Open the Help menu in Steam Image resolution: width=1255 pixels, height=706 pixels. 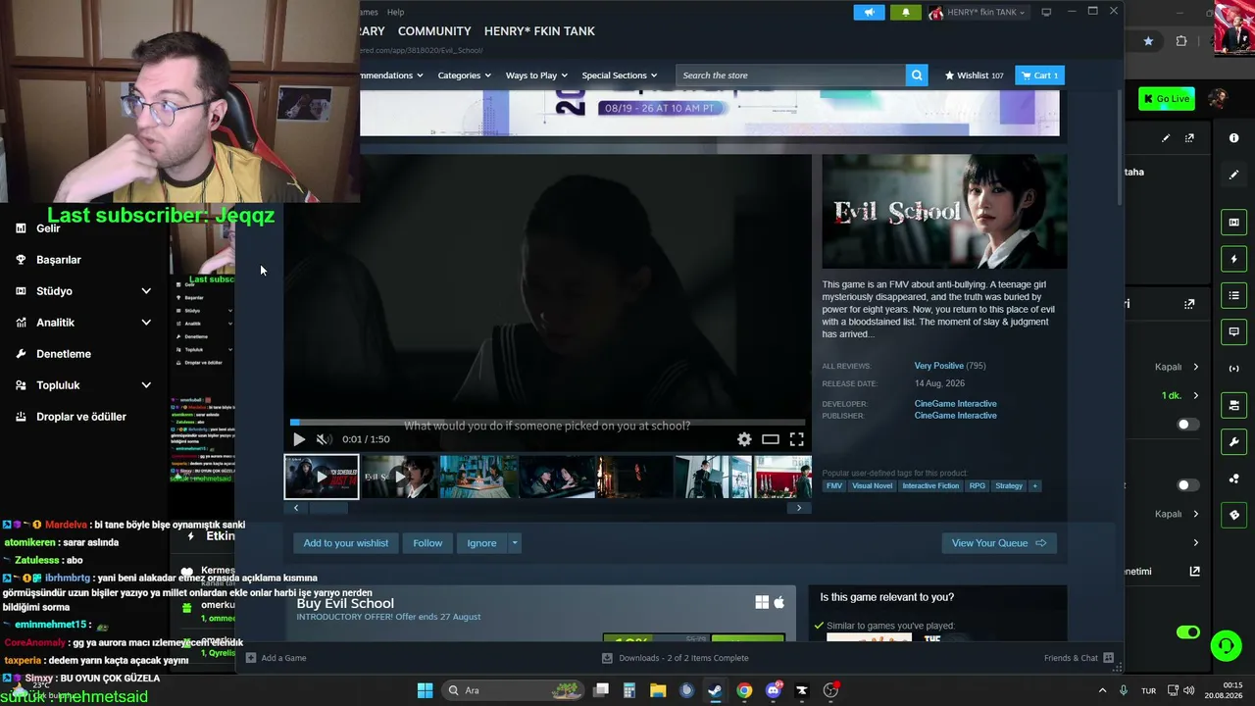click(395, 12)
